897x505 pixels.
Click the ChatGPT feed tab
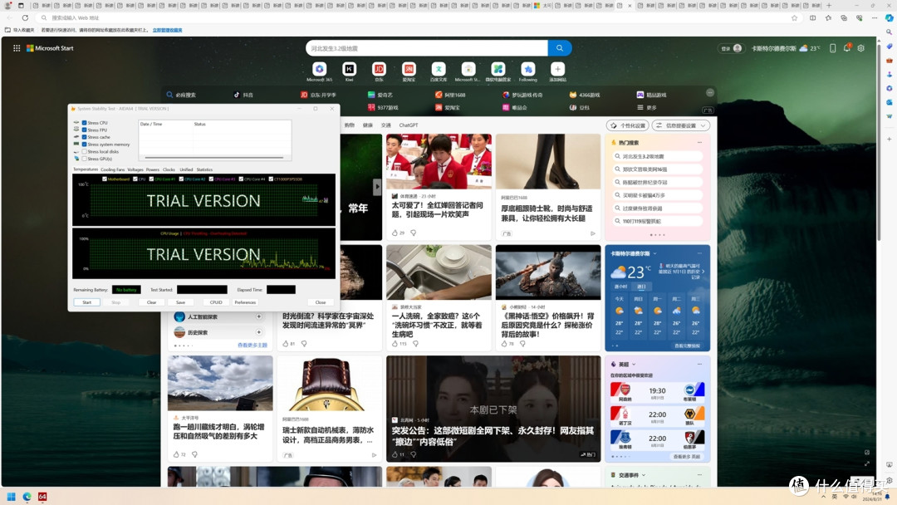pos(409,125)
